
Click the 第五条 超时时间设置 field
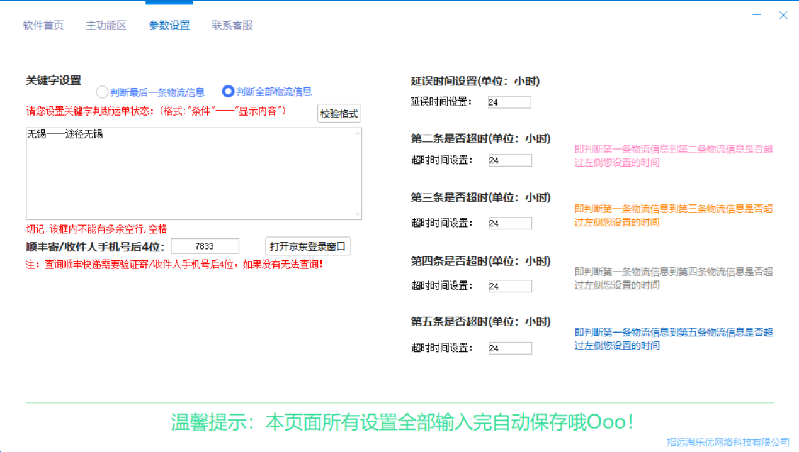tap(510, 348)
